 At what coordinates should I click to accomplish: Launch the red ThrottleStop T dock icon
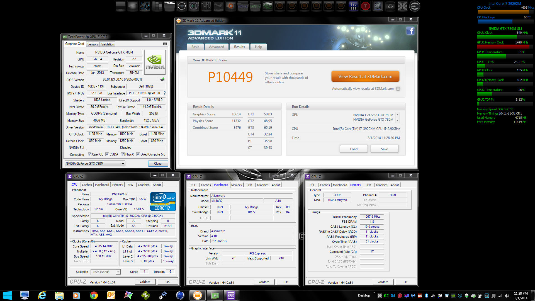(x=365, y=6)
